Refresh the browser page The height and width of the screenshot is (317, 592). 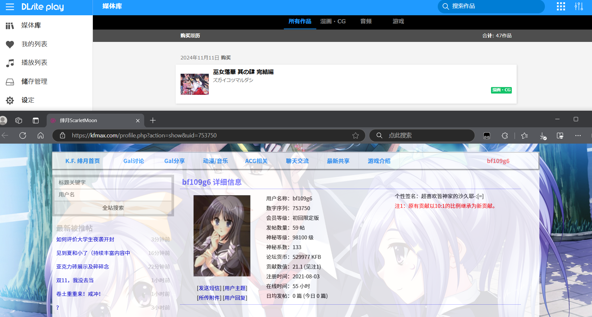(x=23, y=135)
